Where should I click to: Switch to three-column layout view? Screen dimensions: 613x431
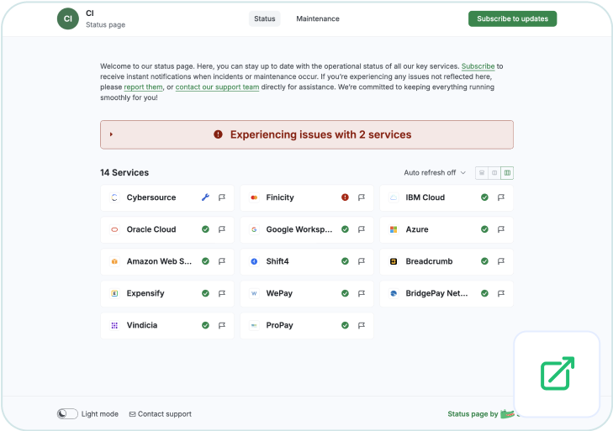click(507, 173)
